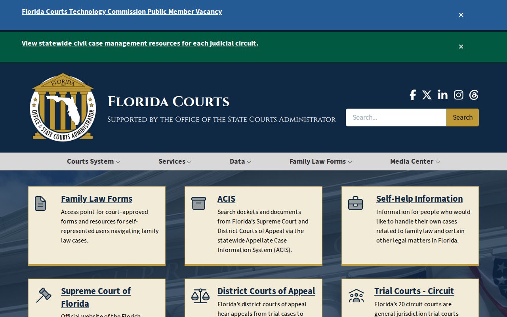
Task: Click the archive box icon beside ACIS
Action: [x=198, y=203]
